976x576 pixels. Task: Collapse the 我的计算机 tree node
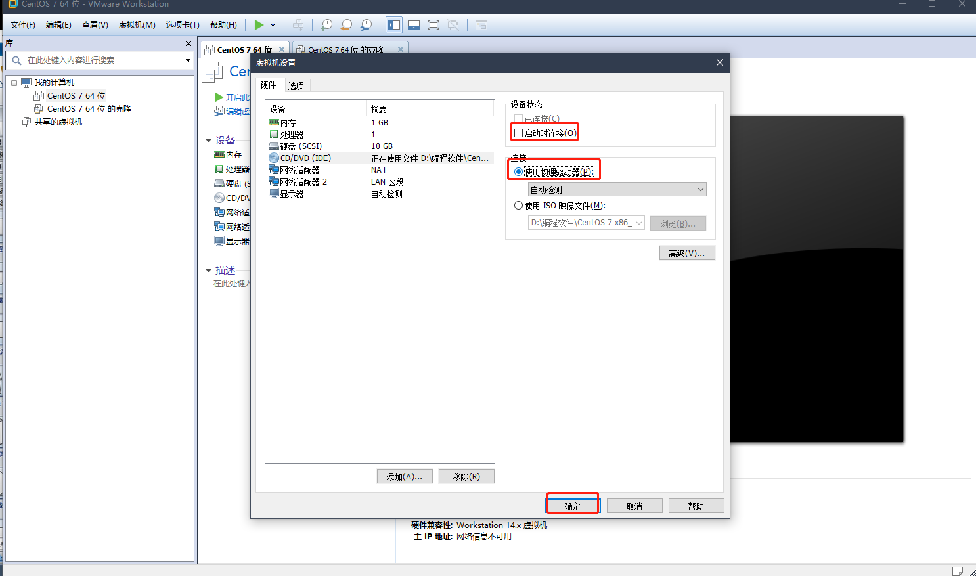coord(14,83)
